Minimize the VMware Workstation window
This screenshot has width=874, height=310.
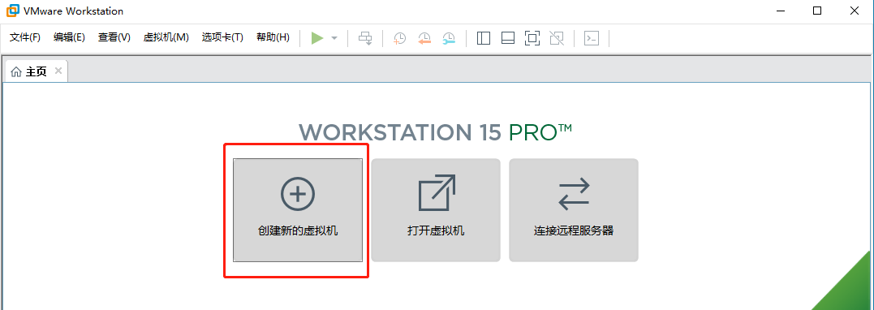coord(781,11)
